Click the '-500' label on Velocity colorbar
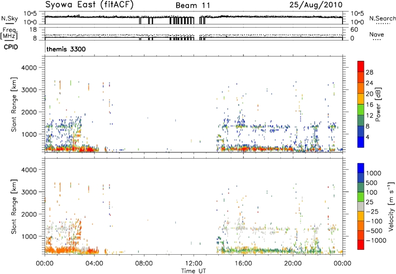 point(374,231)
